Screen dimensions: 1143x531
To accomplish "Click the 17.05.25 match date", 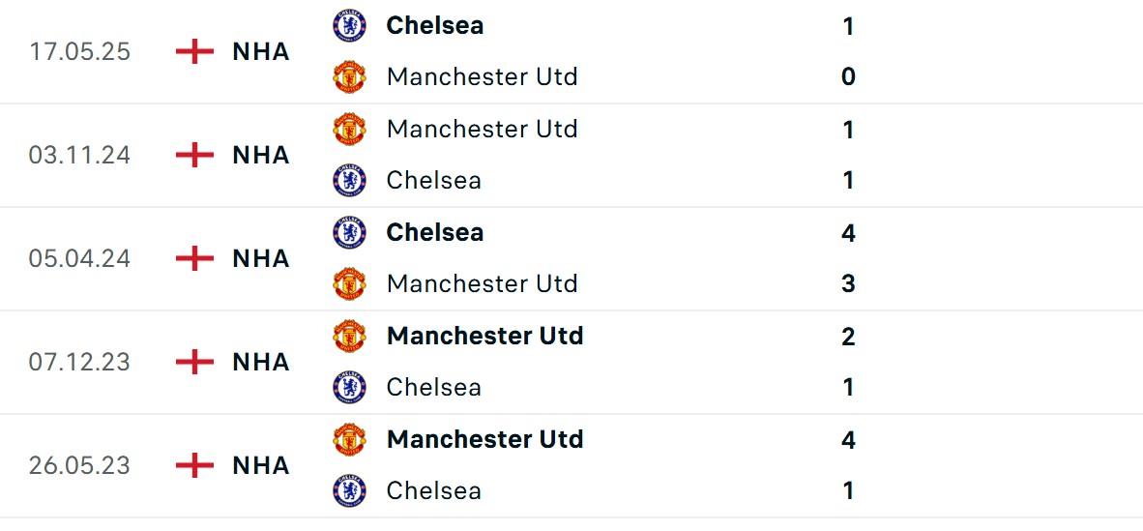I will [79, 51].
